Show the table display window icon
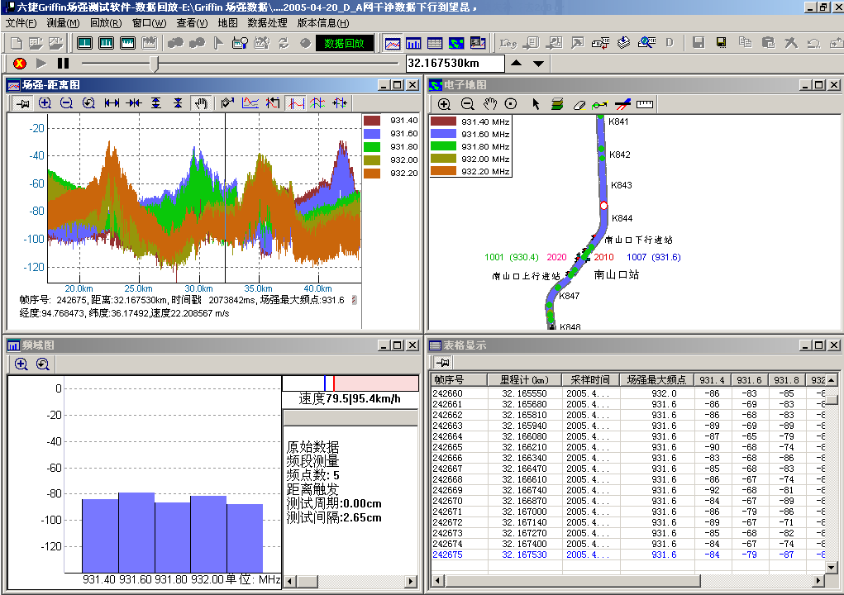844x595 pixels. [434, 43]
